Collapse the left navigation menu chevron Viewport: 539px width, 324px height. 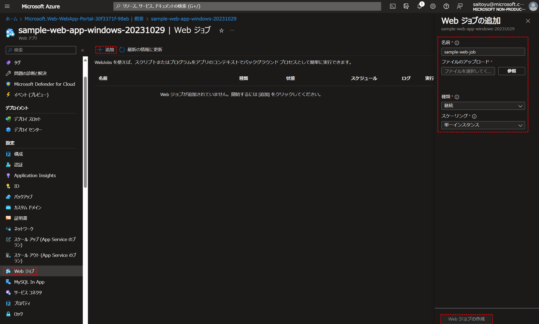pyautogui.click(x=83, y=50)
